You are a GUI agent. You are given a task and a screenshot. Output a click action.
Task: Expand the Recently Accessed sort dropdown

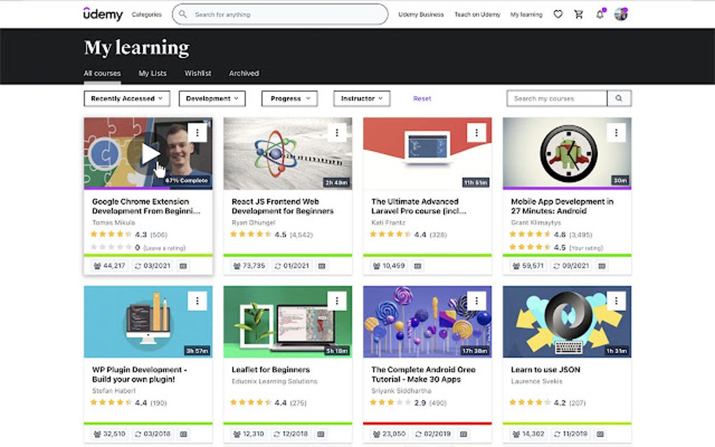[127, 98]
